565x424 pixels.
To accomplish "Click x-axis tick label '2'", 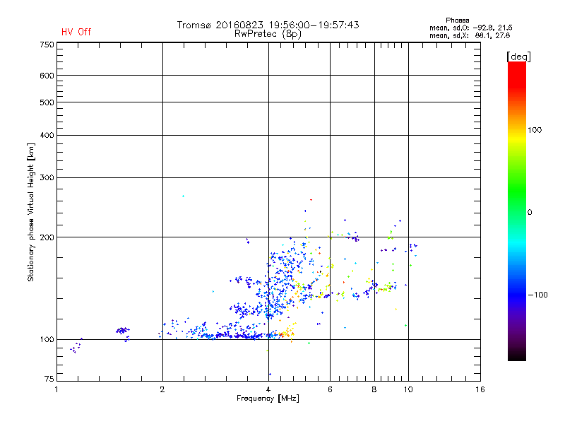I will click(x=162, y=389).
